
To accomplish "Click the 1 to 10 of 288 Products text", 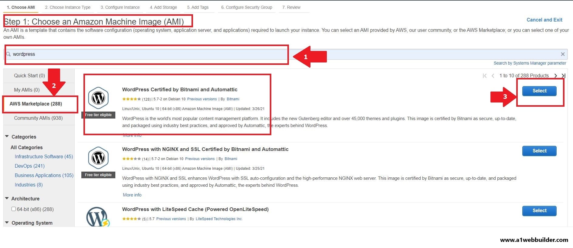I will coord(524,76).
